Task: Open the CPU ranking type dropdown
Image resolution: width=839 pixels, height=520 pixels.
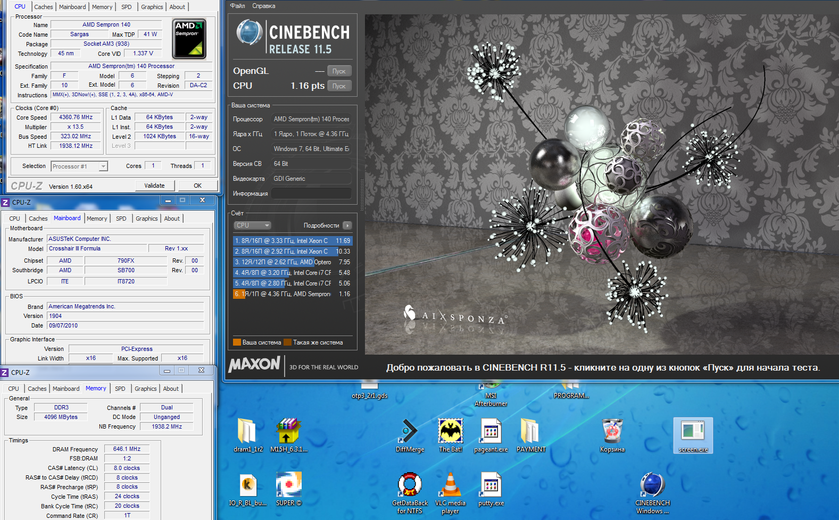Action: point(252,225)
